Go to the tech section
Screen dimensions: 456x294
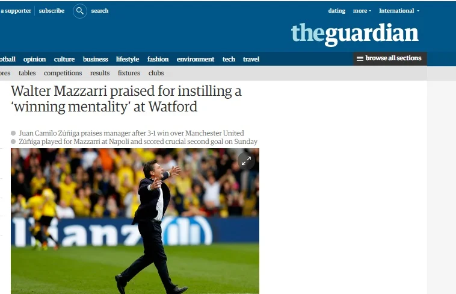pos(229,59)
